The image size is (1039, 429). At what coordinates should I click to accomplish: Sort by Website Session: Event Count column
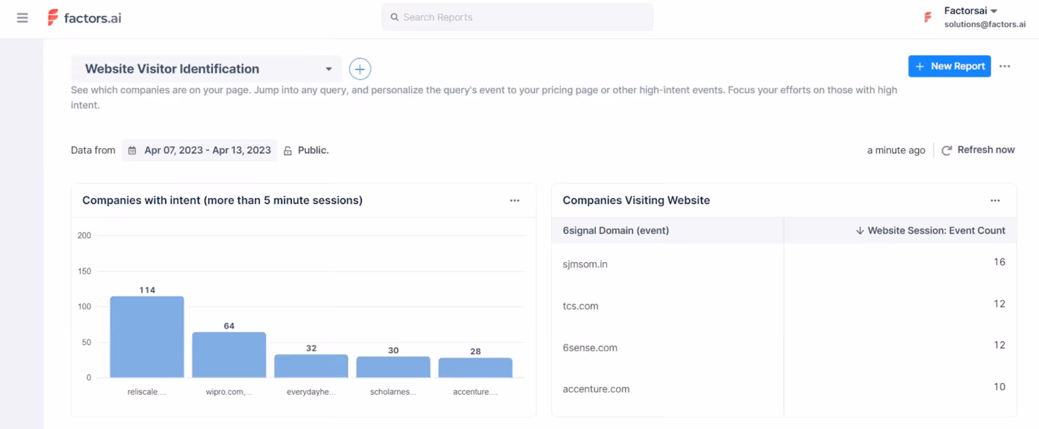tap(931, 230)
